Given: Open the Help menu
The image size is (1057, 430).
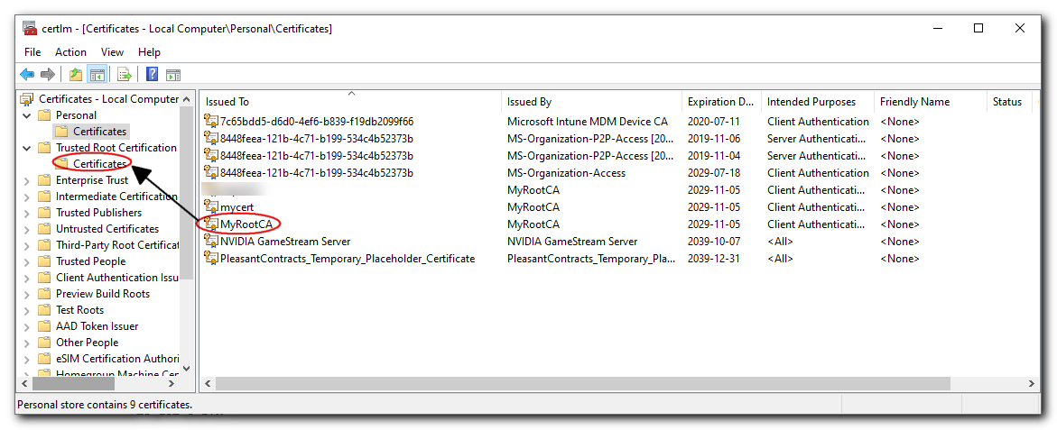Looking at the screenshot, I should pyautogui.click(x=149, y=51).
